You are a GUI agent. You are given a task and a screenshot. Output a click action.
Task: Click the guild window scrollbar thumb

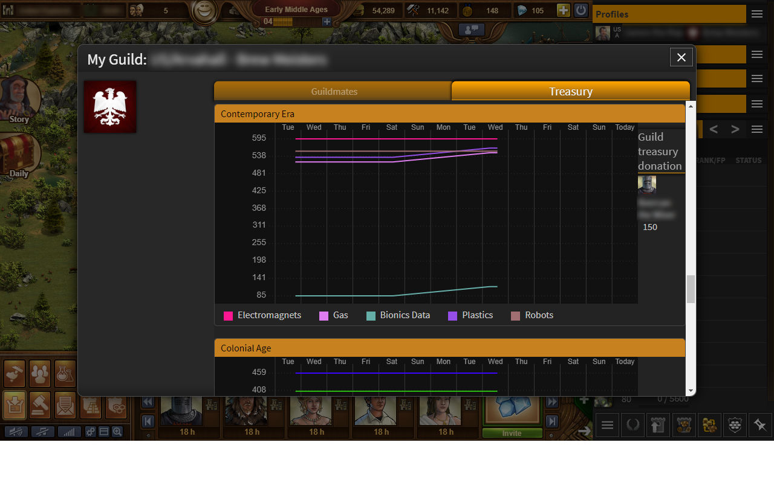(691, 289)
